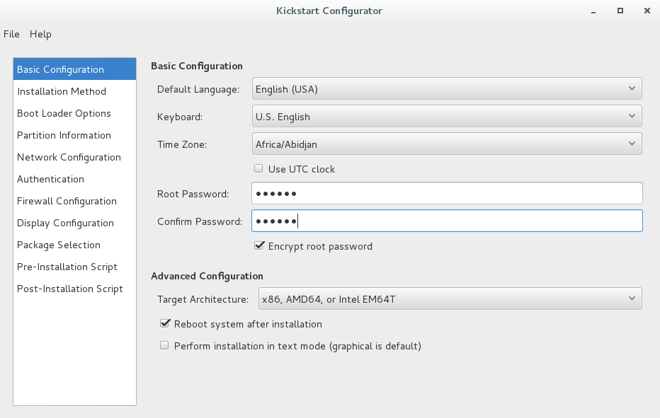
Task: Expand the Keyboard layout dropdown
Action: (447, 117)
